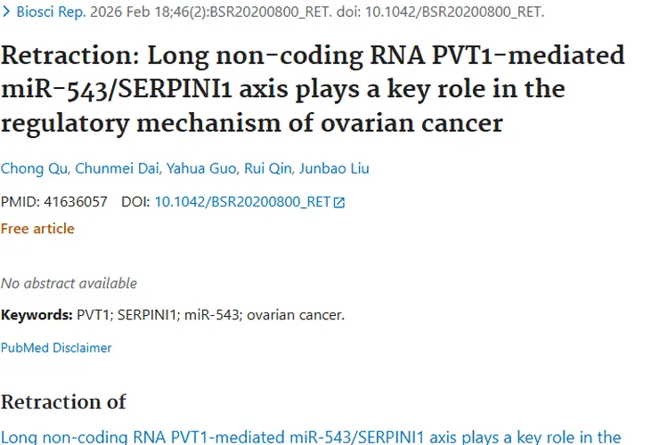The image size is (668, 445).
Task: Click the 'Retraction of' section heading
Action: [63, 401]
